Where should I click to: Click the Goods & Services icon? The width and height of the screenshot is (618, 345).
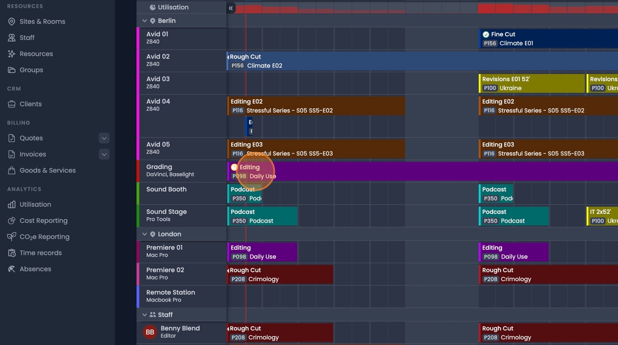click(11, 170)
